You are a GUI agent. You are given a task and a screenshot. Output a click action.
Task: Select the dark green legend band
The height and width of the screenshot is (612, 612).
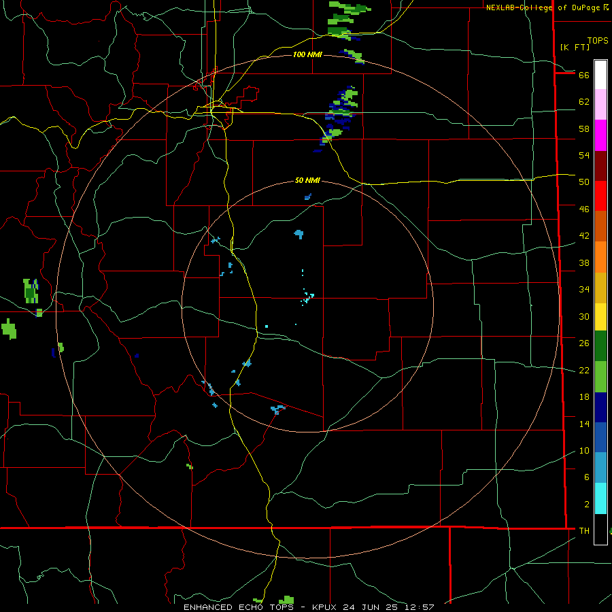click(x=600, y=346)
